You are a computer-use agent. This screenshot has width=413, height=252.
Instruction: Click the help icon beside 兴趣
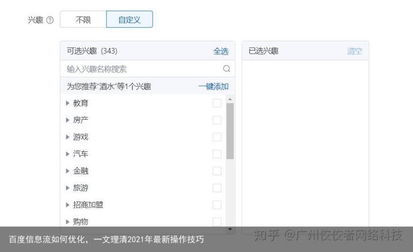click(x=50, y=20)
